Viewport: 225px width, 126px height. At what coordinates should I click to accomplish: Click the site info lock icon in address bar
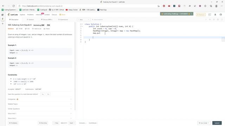(20, 6)
